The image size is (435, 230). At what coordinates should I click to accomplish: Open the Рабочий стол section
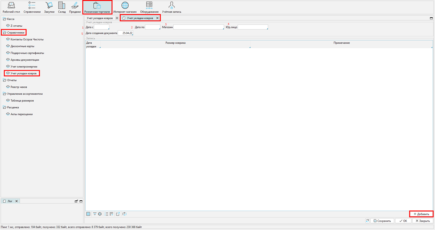coord(11,7)
